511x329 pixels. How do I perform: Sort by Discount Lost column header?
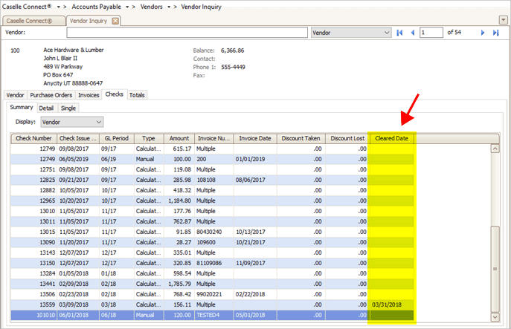coord(347,138)
